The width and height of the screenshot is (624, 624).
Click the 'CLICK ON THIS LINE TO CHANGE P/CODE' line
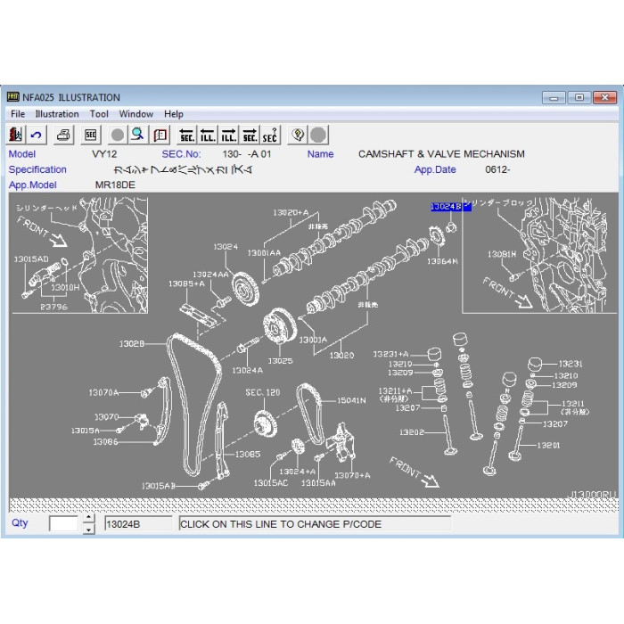pos(315,524)
